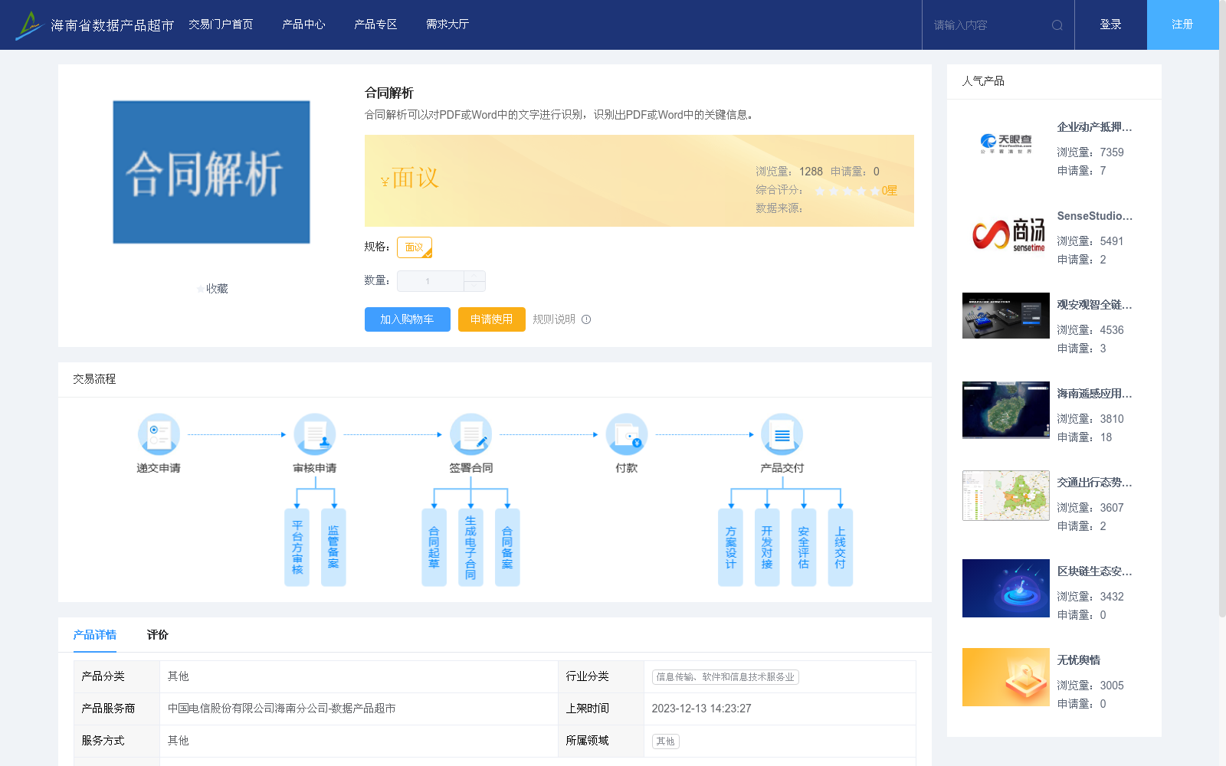This screenshot has height=766, width=1226.
Task: Click the 递交申请 process step icon
Action: (159, 434)
